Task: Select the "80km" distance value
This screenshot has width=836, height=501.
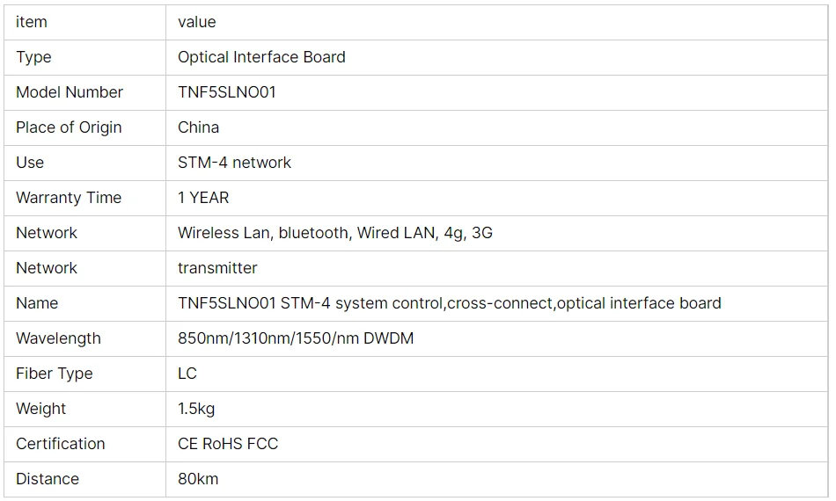Action: point(198,479)
